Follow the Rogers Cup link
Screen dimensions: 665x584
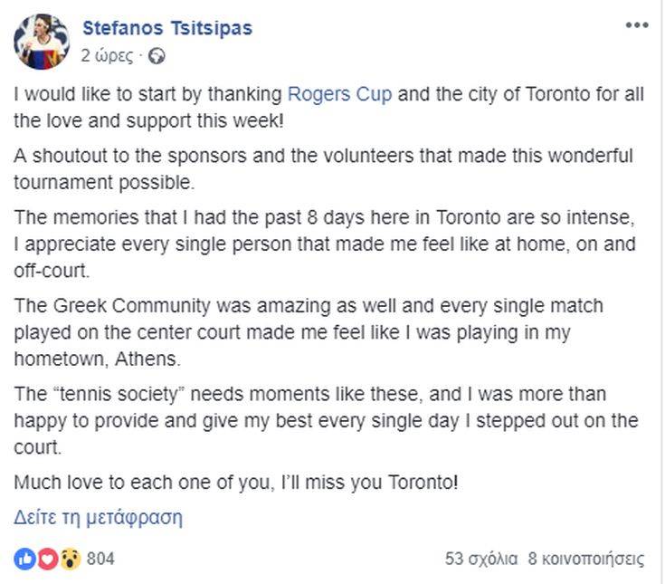(x=339, y=94)
